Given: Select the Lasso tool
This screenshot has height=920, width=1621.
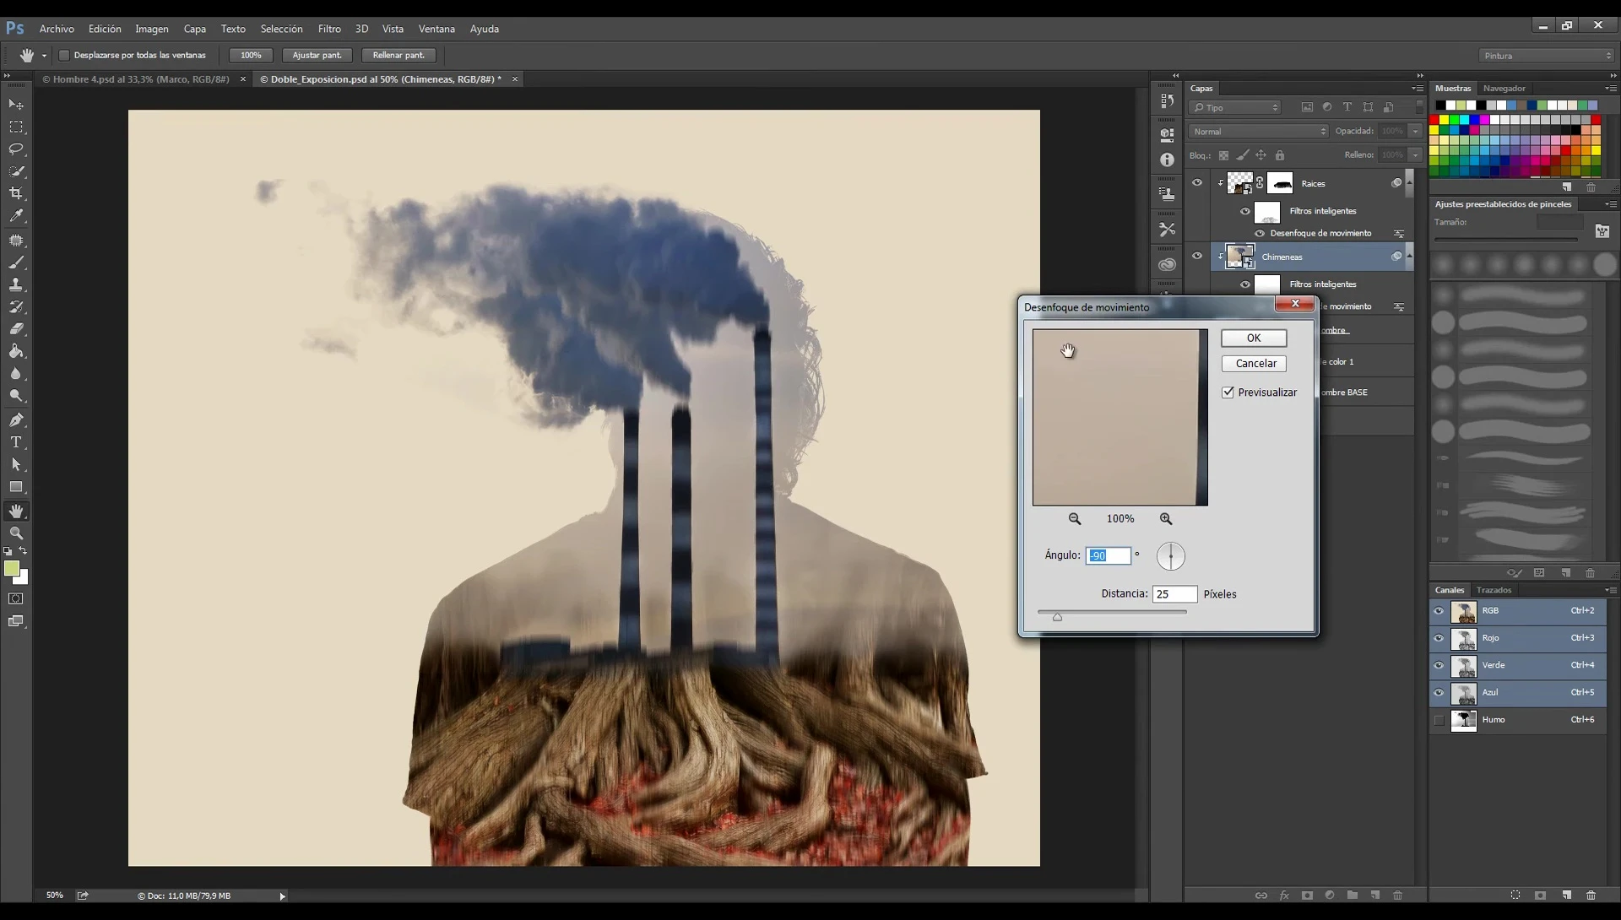Looking at the screenshot, I should click(16, 149).
